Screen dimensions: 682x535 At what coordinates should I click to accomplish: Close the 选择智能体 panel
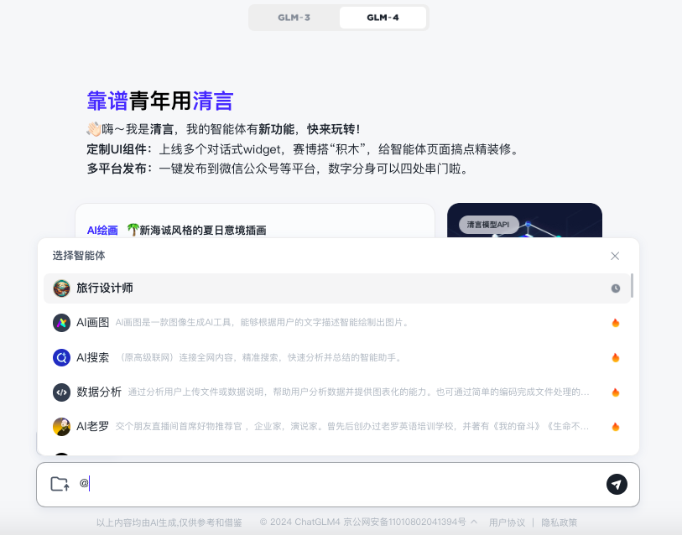click(615, 256)
